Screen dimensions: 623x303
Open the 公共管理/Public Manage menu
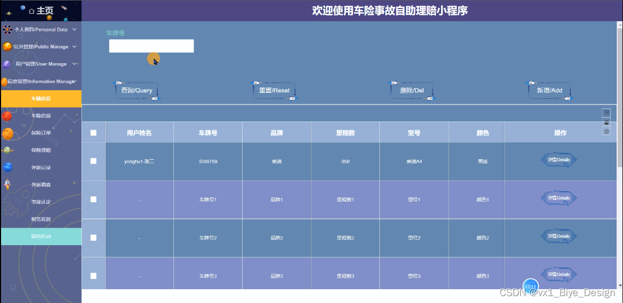[x=41, y=47]
